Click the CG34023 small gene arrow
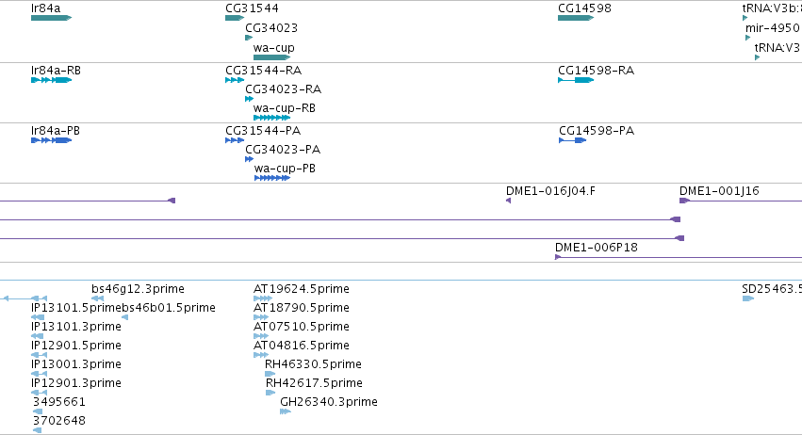The image size is (802, 435). 249,38
